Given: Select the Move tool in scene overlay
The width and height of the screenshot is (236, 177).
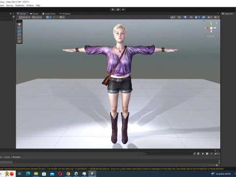Looking at the screenshot, I should (x=19, y=28).
